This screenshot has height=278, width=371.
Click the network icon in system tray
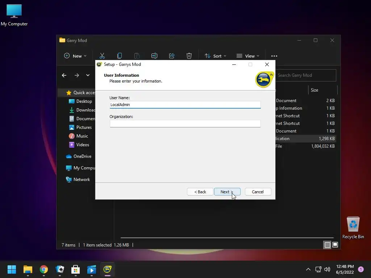tap(318, 269)
